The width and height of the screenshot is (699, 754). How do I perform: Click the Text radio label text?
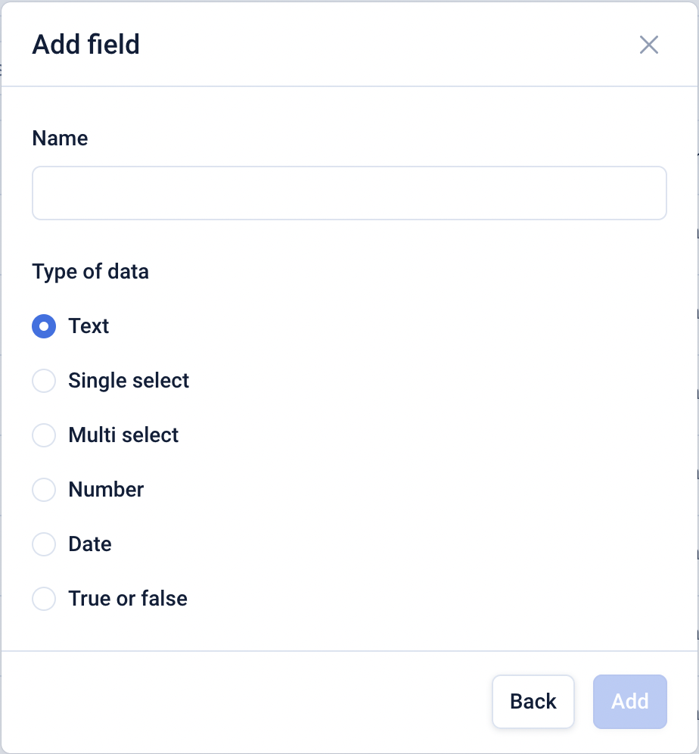pyautogui.click(x=89, y=326)
